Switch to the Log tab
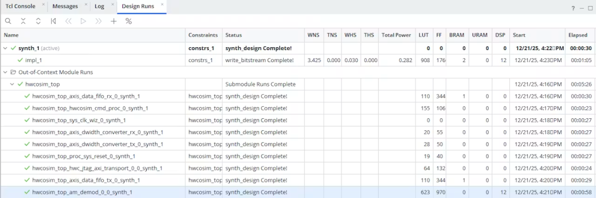 (99, 6)
